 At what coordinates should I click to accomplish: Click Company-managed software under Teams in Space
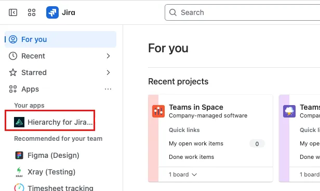208,115
